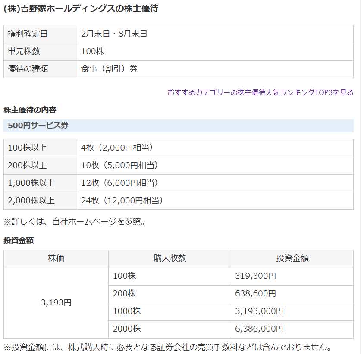
Task: Select the 12枚（6,000円相当） cell
Action: pyautogui.click(x=215, y=183)
